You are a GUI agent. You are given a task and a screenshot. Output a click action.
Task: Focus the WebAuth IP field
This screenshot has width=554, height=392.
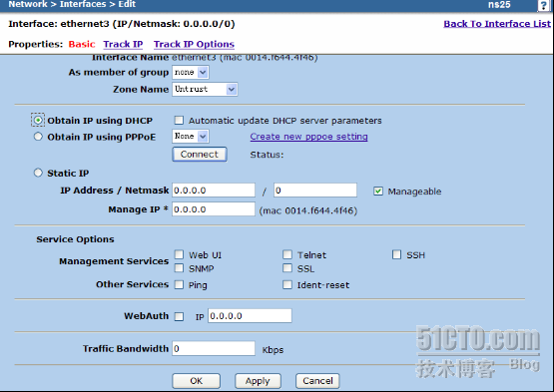[250, 316]
